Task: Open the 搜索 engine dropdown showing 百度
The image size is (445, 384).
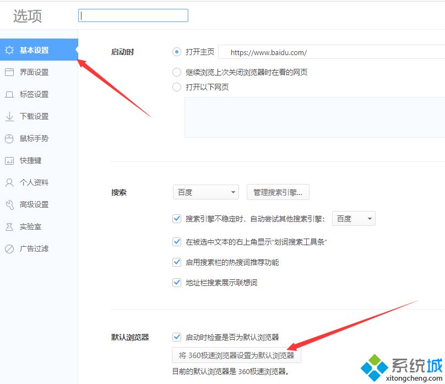Action: pyautogui.click(x=205, y=192)
